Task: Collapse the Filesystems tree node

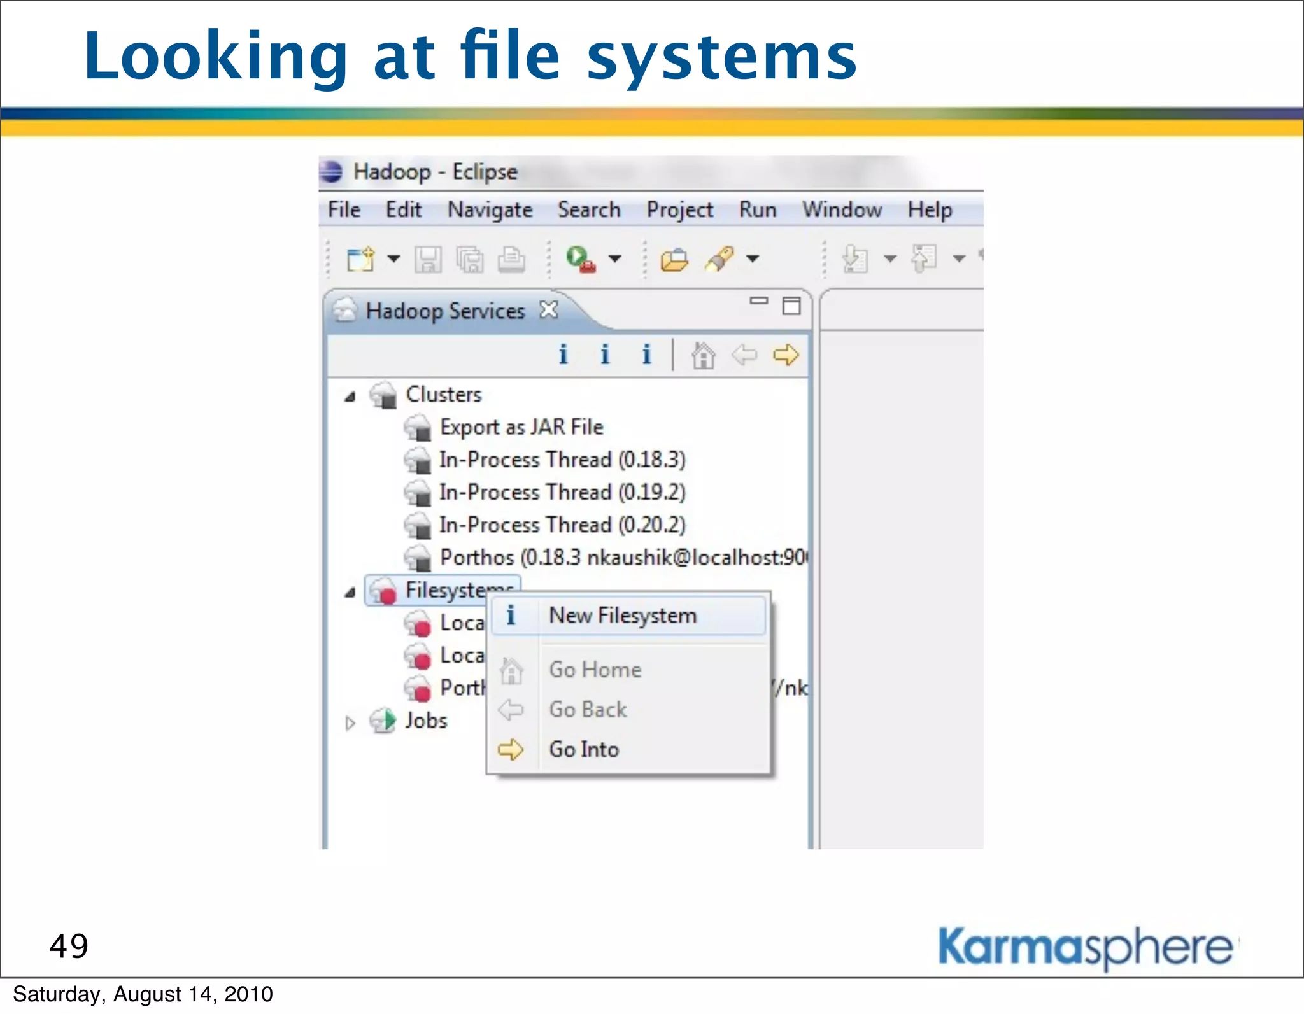Action: pos(350,593)
